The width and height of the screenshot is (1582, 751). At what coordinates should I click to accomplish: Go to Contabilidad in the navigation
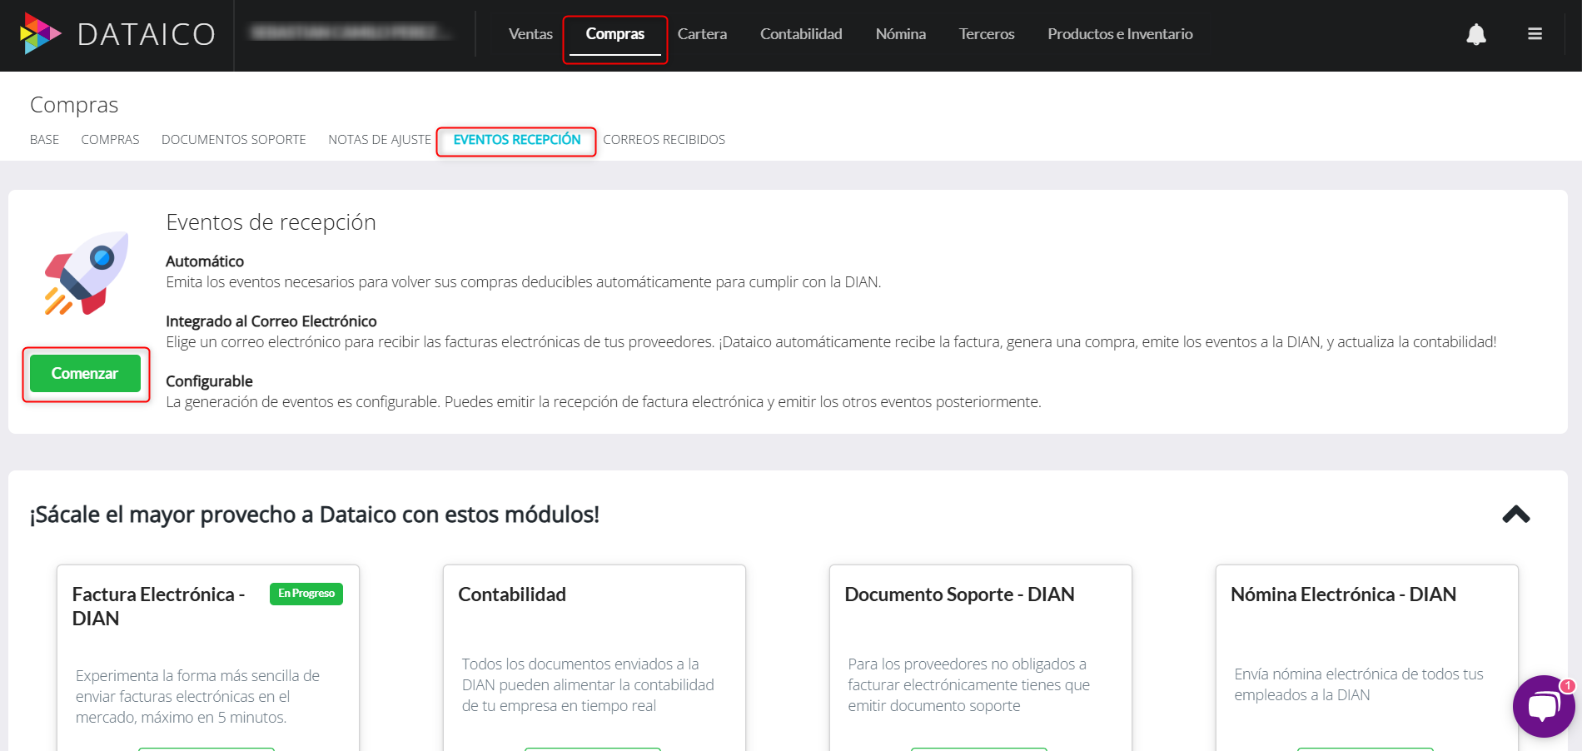click(x=800, y=34)
